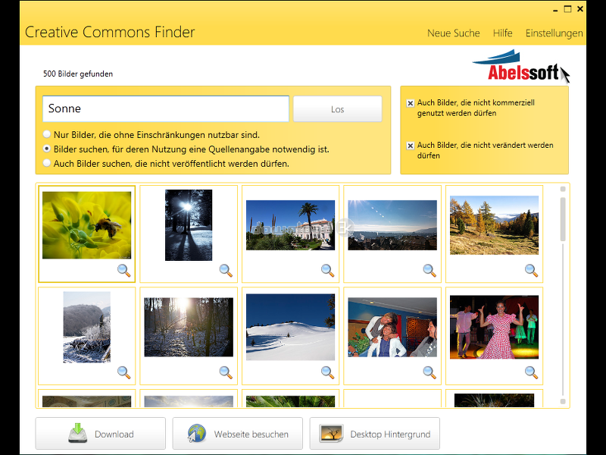Select the yellow flower with bee thumbnail
The width and height of the screenshot is (606, 455).
click(x=86, y=225)
